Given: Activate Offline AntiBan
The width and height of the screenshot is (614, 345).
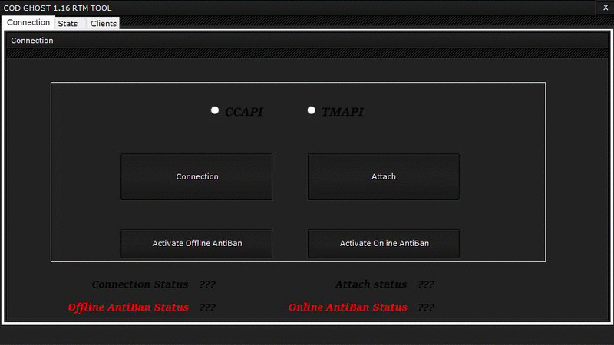Looking at the screenshot, I should pos(196,243).
